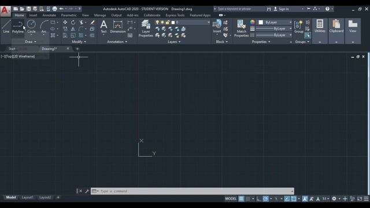Screen dimensions: 370x208
Task: Add a new drawing tab with plus
Action: tap(77, 49)
